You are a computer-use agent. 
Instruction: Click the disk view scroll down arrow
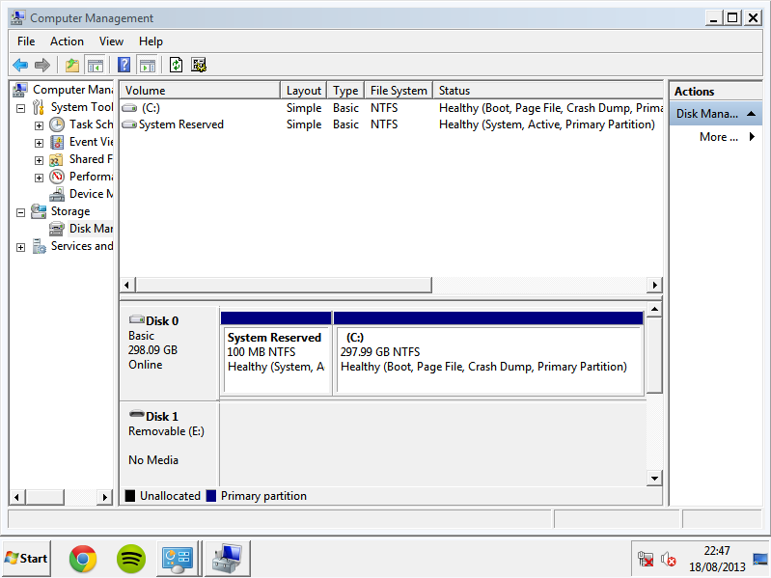[654, 479]
